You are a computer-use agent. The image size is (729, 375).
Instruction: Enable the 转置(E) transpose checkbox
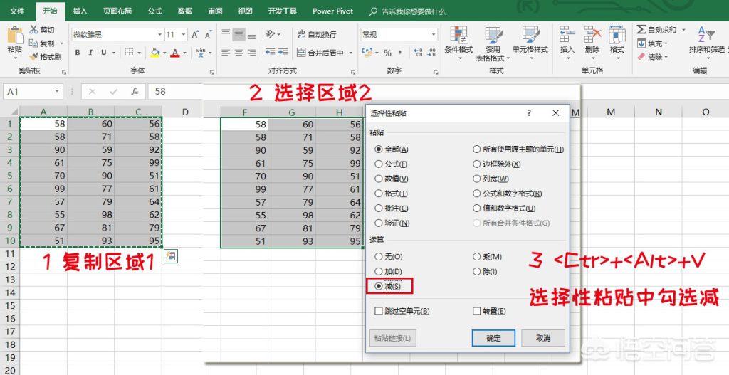[x=476, y=311]
